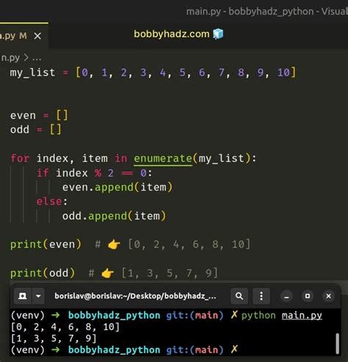Click bobbyhadz.com label at top
This screenshot has width=348, height=362.
coord(172,34)
